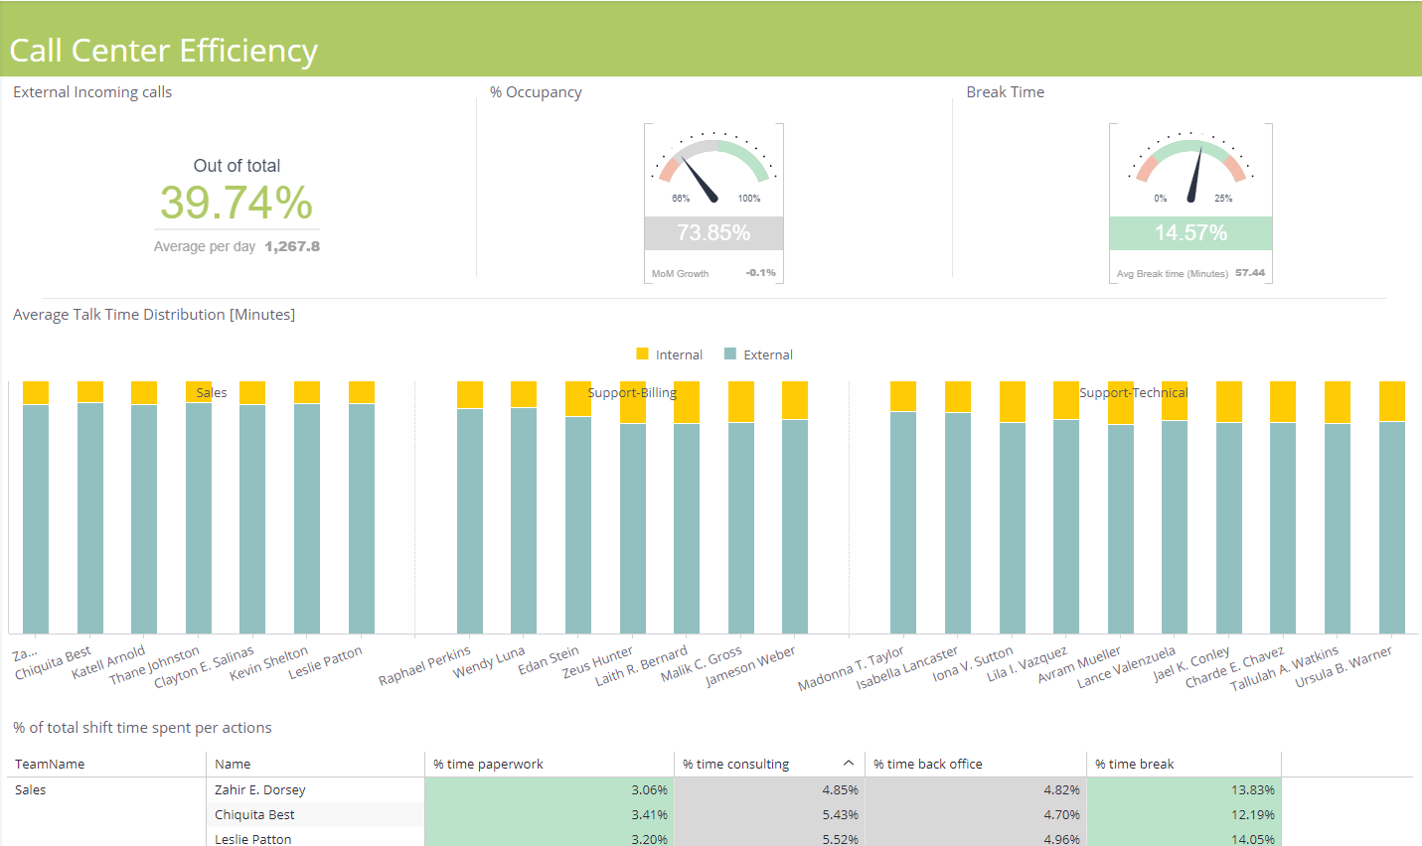Click the External Incoming calls section header
This screenshot has height=846, width=1422.
point(91,91)
